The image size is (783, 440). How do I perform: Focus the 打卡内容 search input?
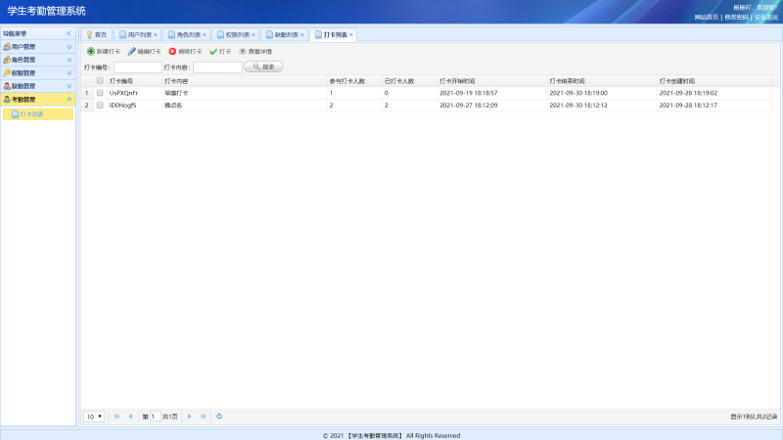point(217,66)
